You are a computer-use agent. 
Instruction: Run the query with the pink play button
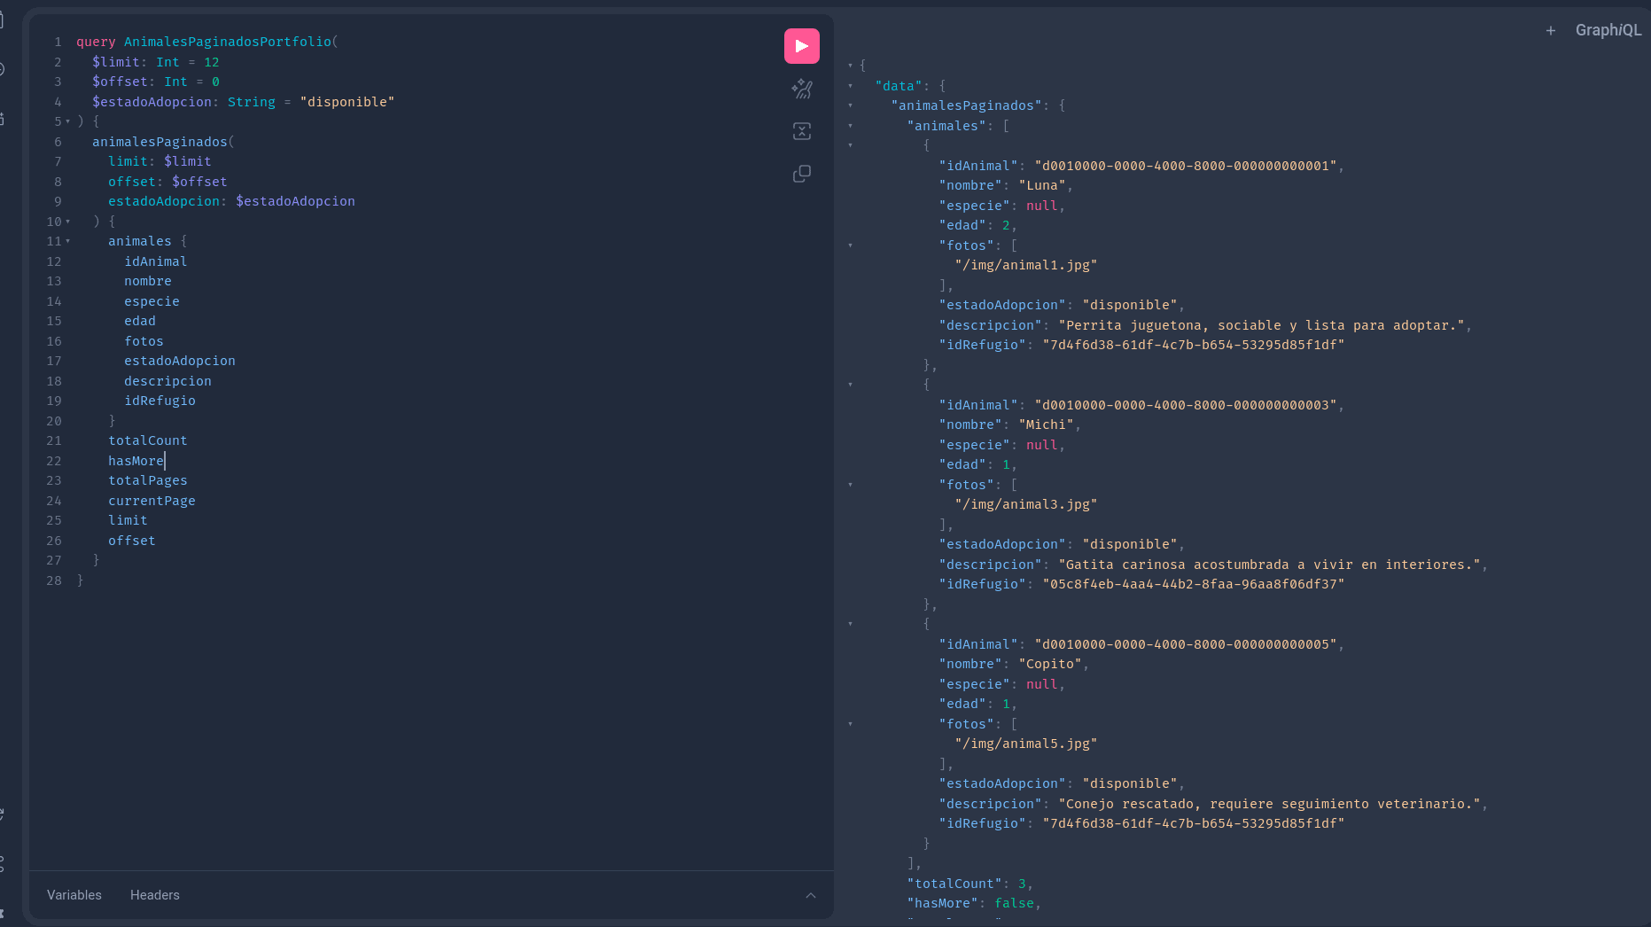802,46
